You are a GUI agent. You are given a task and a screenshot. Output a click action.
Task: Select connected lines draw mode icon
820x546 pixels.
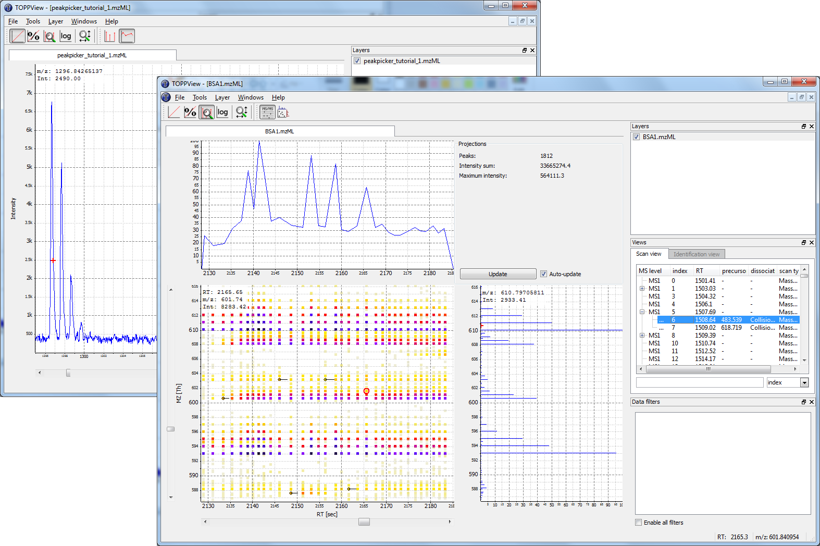click(127, 36)
